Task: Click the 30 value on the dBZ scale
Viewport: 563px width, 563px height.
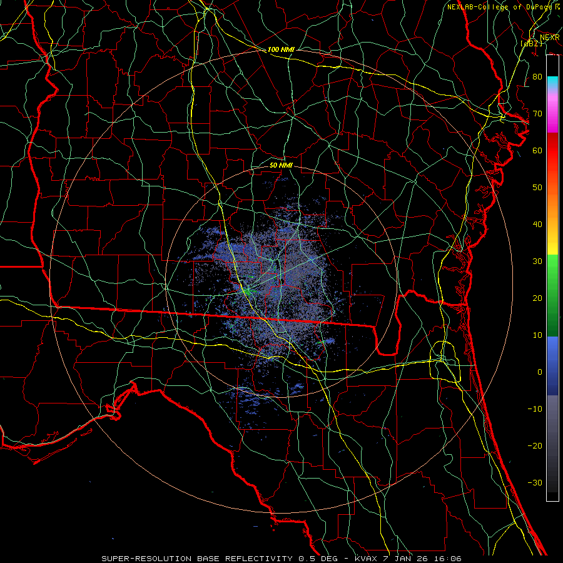Action: 537,261
